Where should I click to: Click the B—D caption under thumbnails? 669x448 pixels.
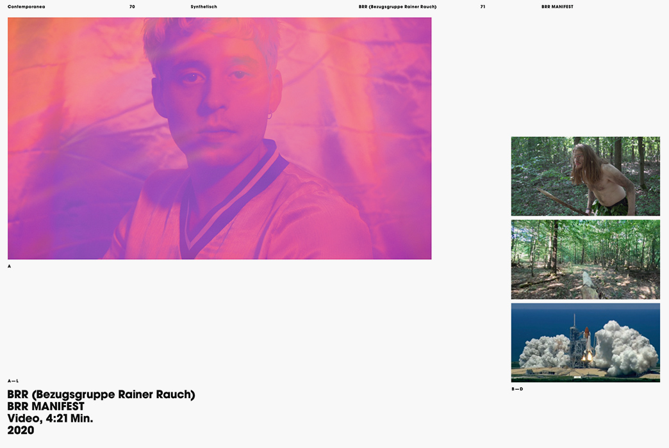[516, 389]
